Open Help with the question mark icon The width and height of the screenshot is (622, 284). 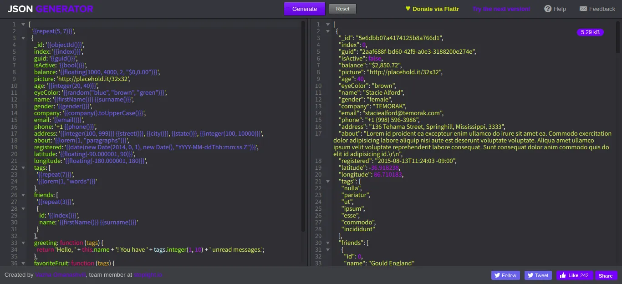[x=555, y=9]
